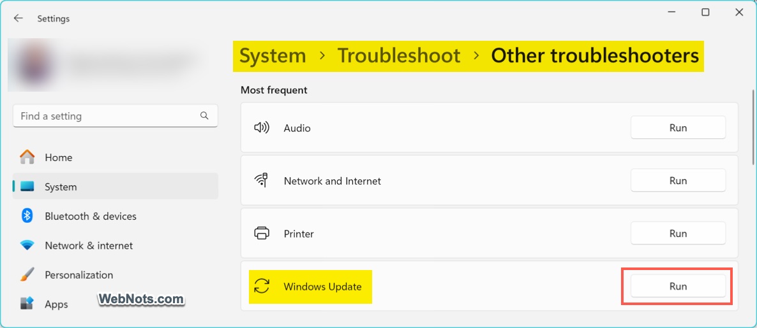Viewport: 757px width, 328px height.
Task: Click the Network and Internet troubleshooter icon
Action: pyautogui.click(x=261, y=180)
